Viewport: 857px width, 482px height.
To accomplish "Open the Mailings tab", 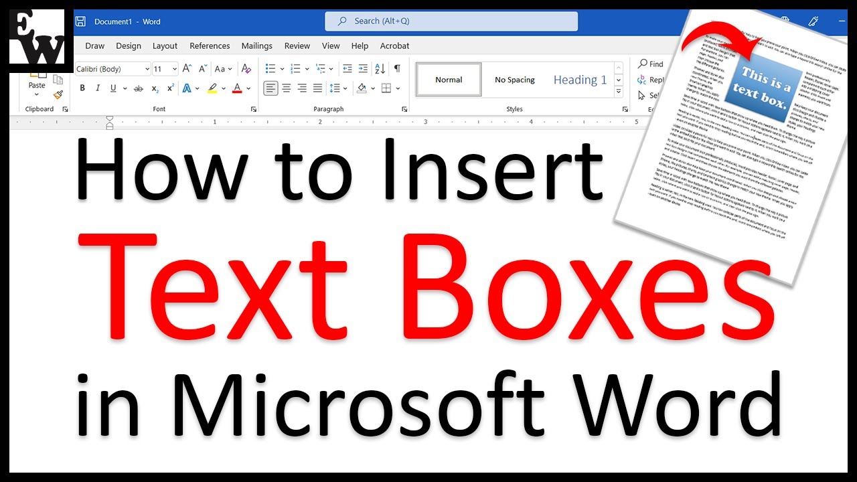I will (257, 46).
